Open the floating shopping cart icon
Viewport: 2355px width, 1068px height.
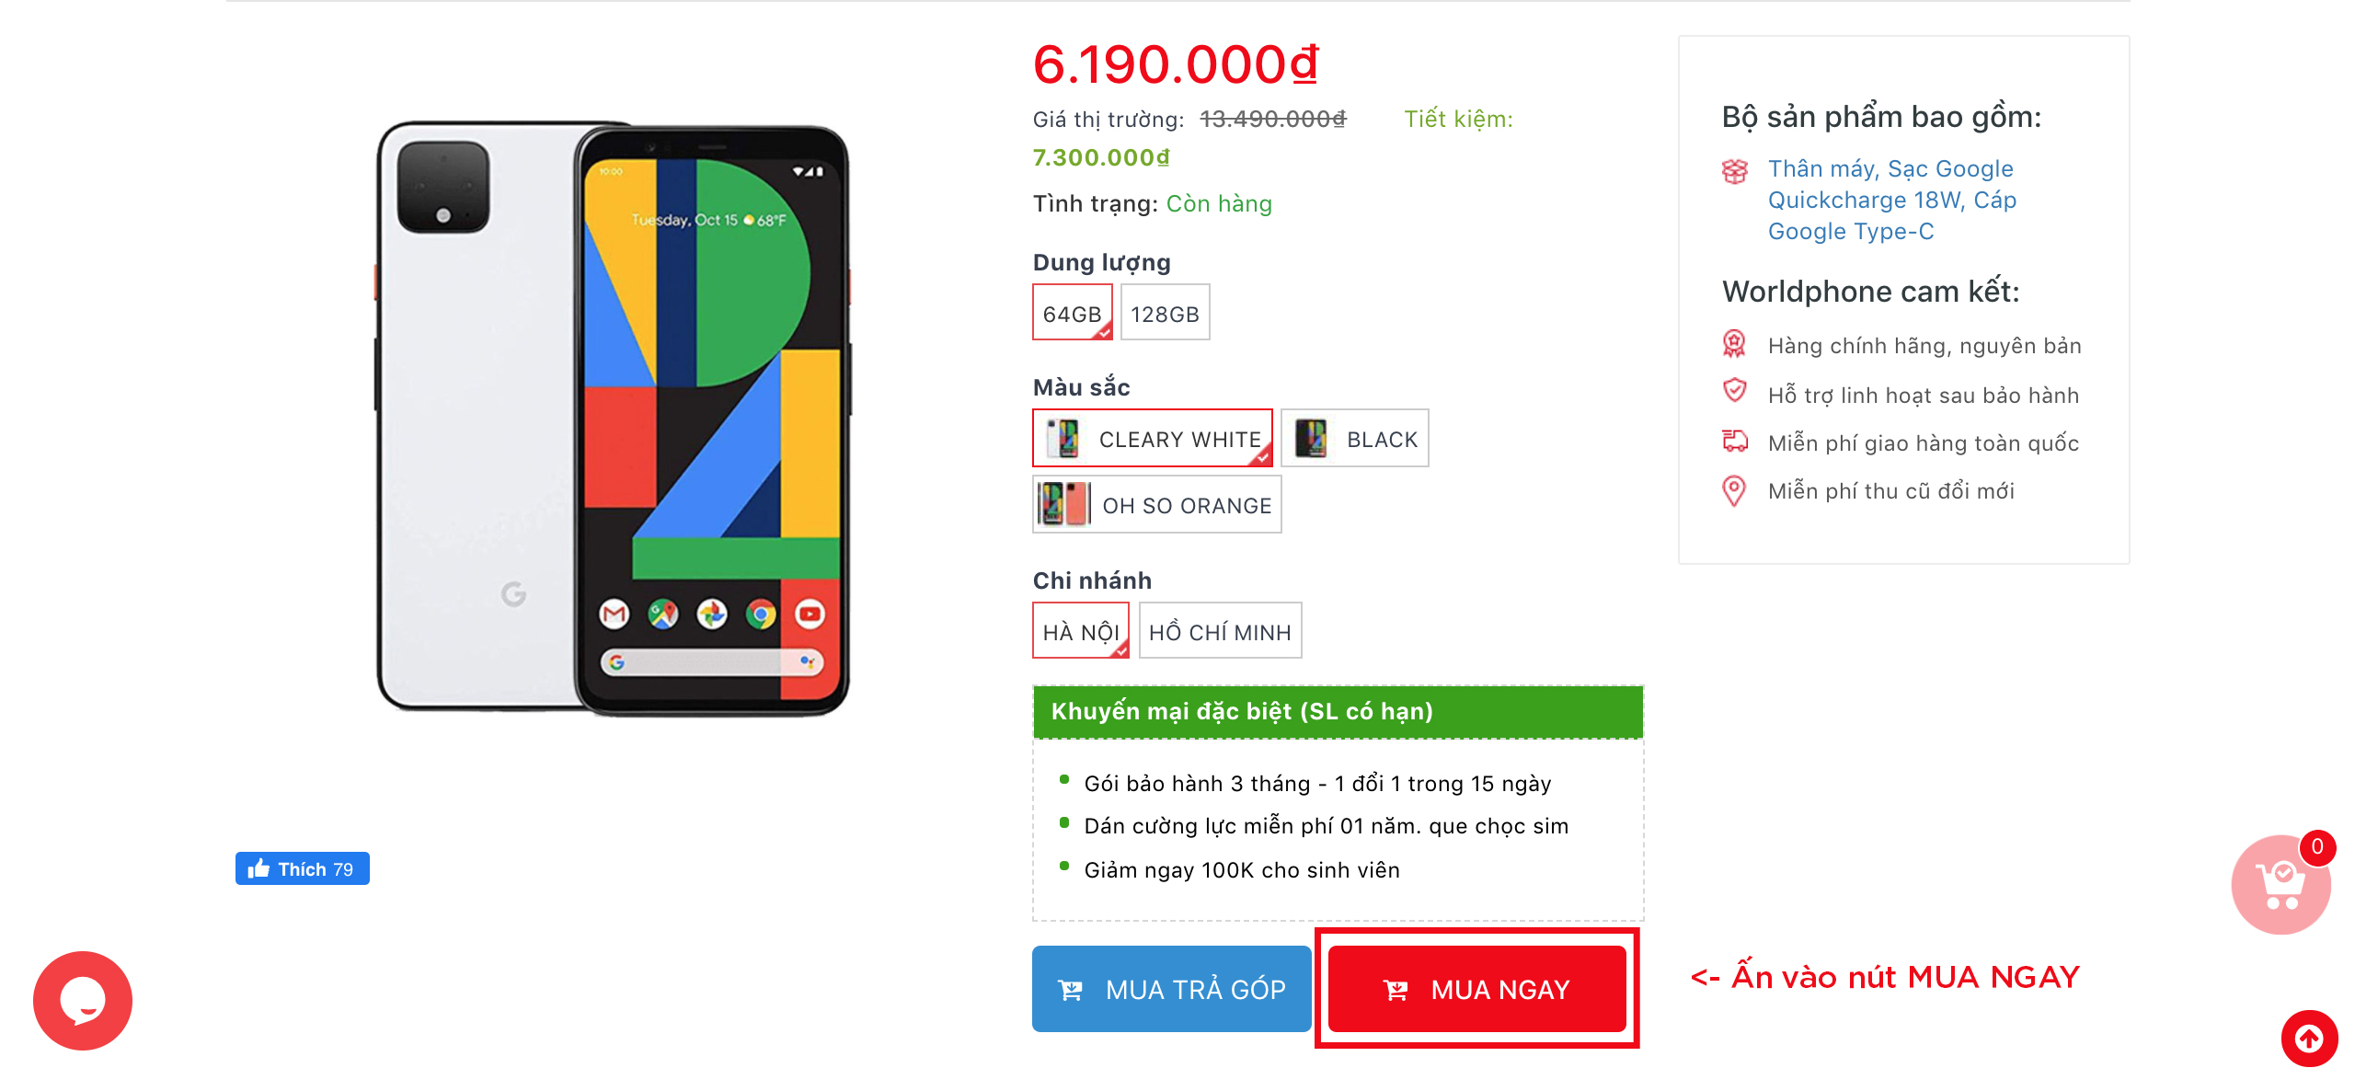(x=2280, y=884)
